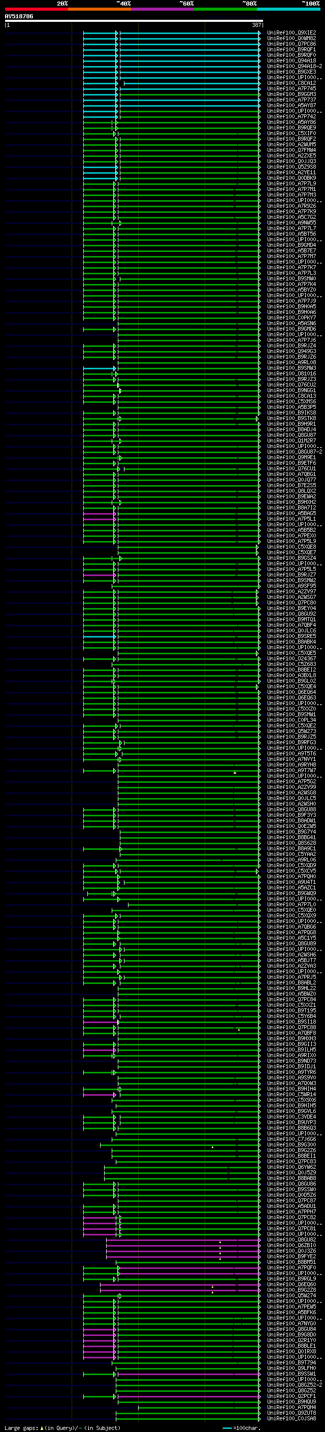Screen dimensions: 325x1432
Task: Select label UniRef100_B9SMW3
Action: [x=291, y=368]
